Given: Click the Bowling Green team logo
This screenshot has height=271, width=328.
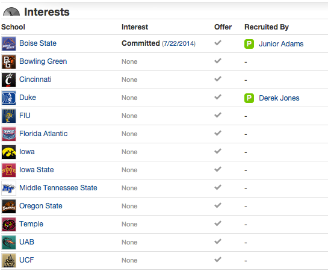Looking at the screenshot, I should 9,62.
